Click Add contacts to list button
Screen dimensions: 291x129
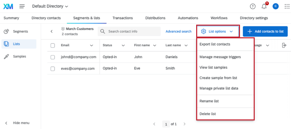265,31
